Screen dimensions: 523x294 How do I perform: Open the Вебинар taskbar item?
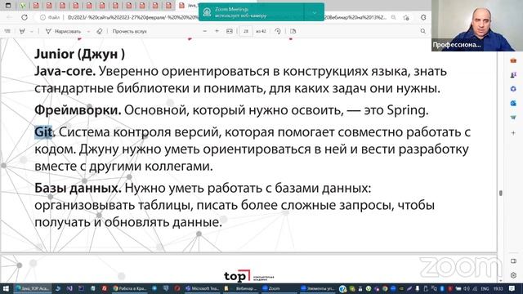point(241,288)
